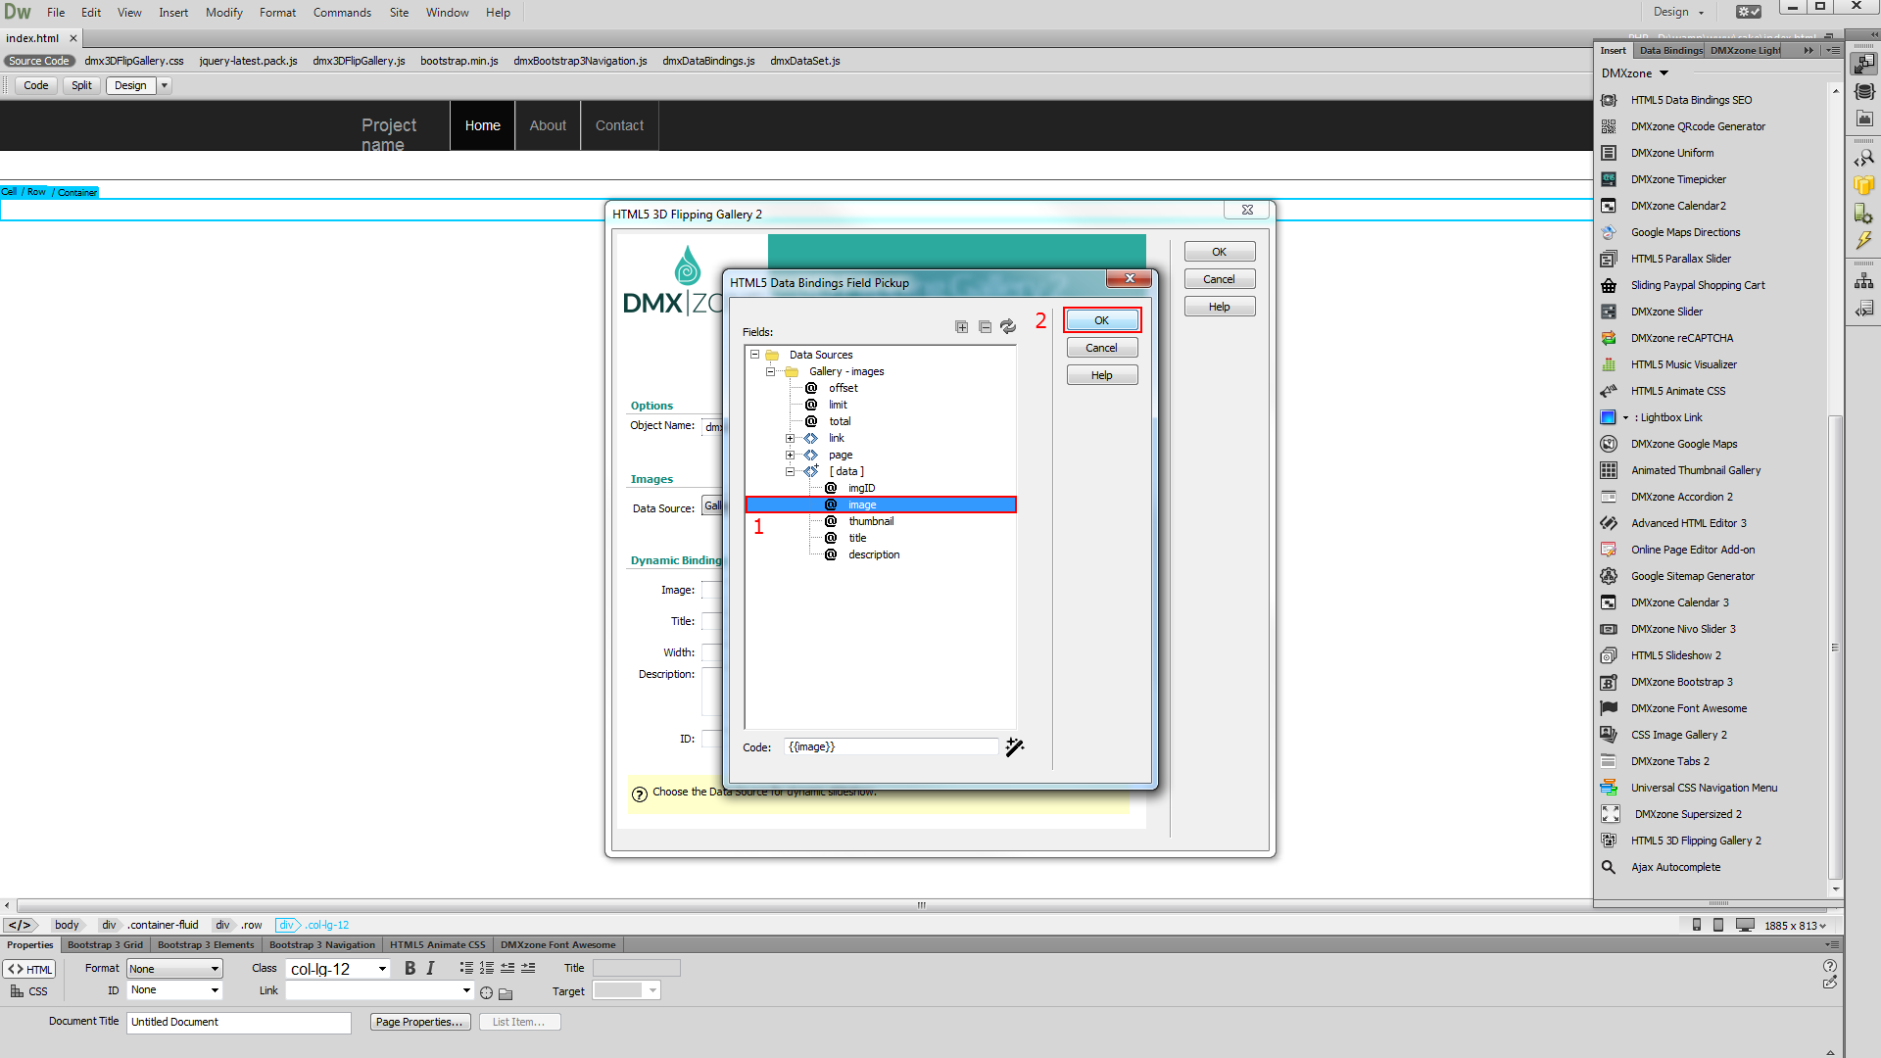This screenshot has height=1058, width=1881.
Task: Open the Format dropdown in Properties
Action: pyautogui.click(x=174, y=969)
